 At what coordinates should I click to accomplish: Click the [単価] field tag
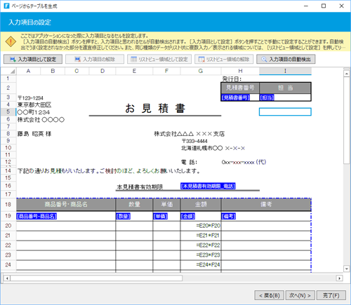160,216
